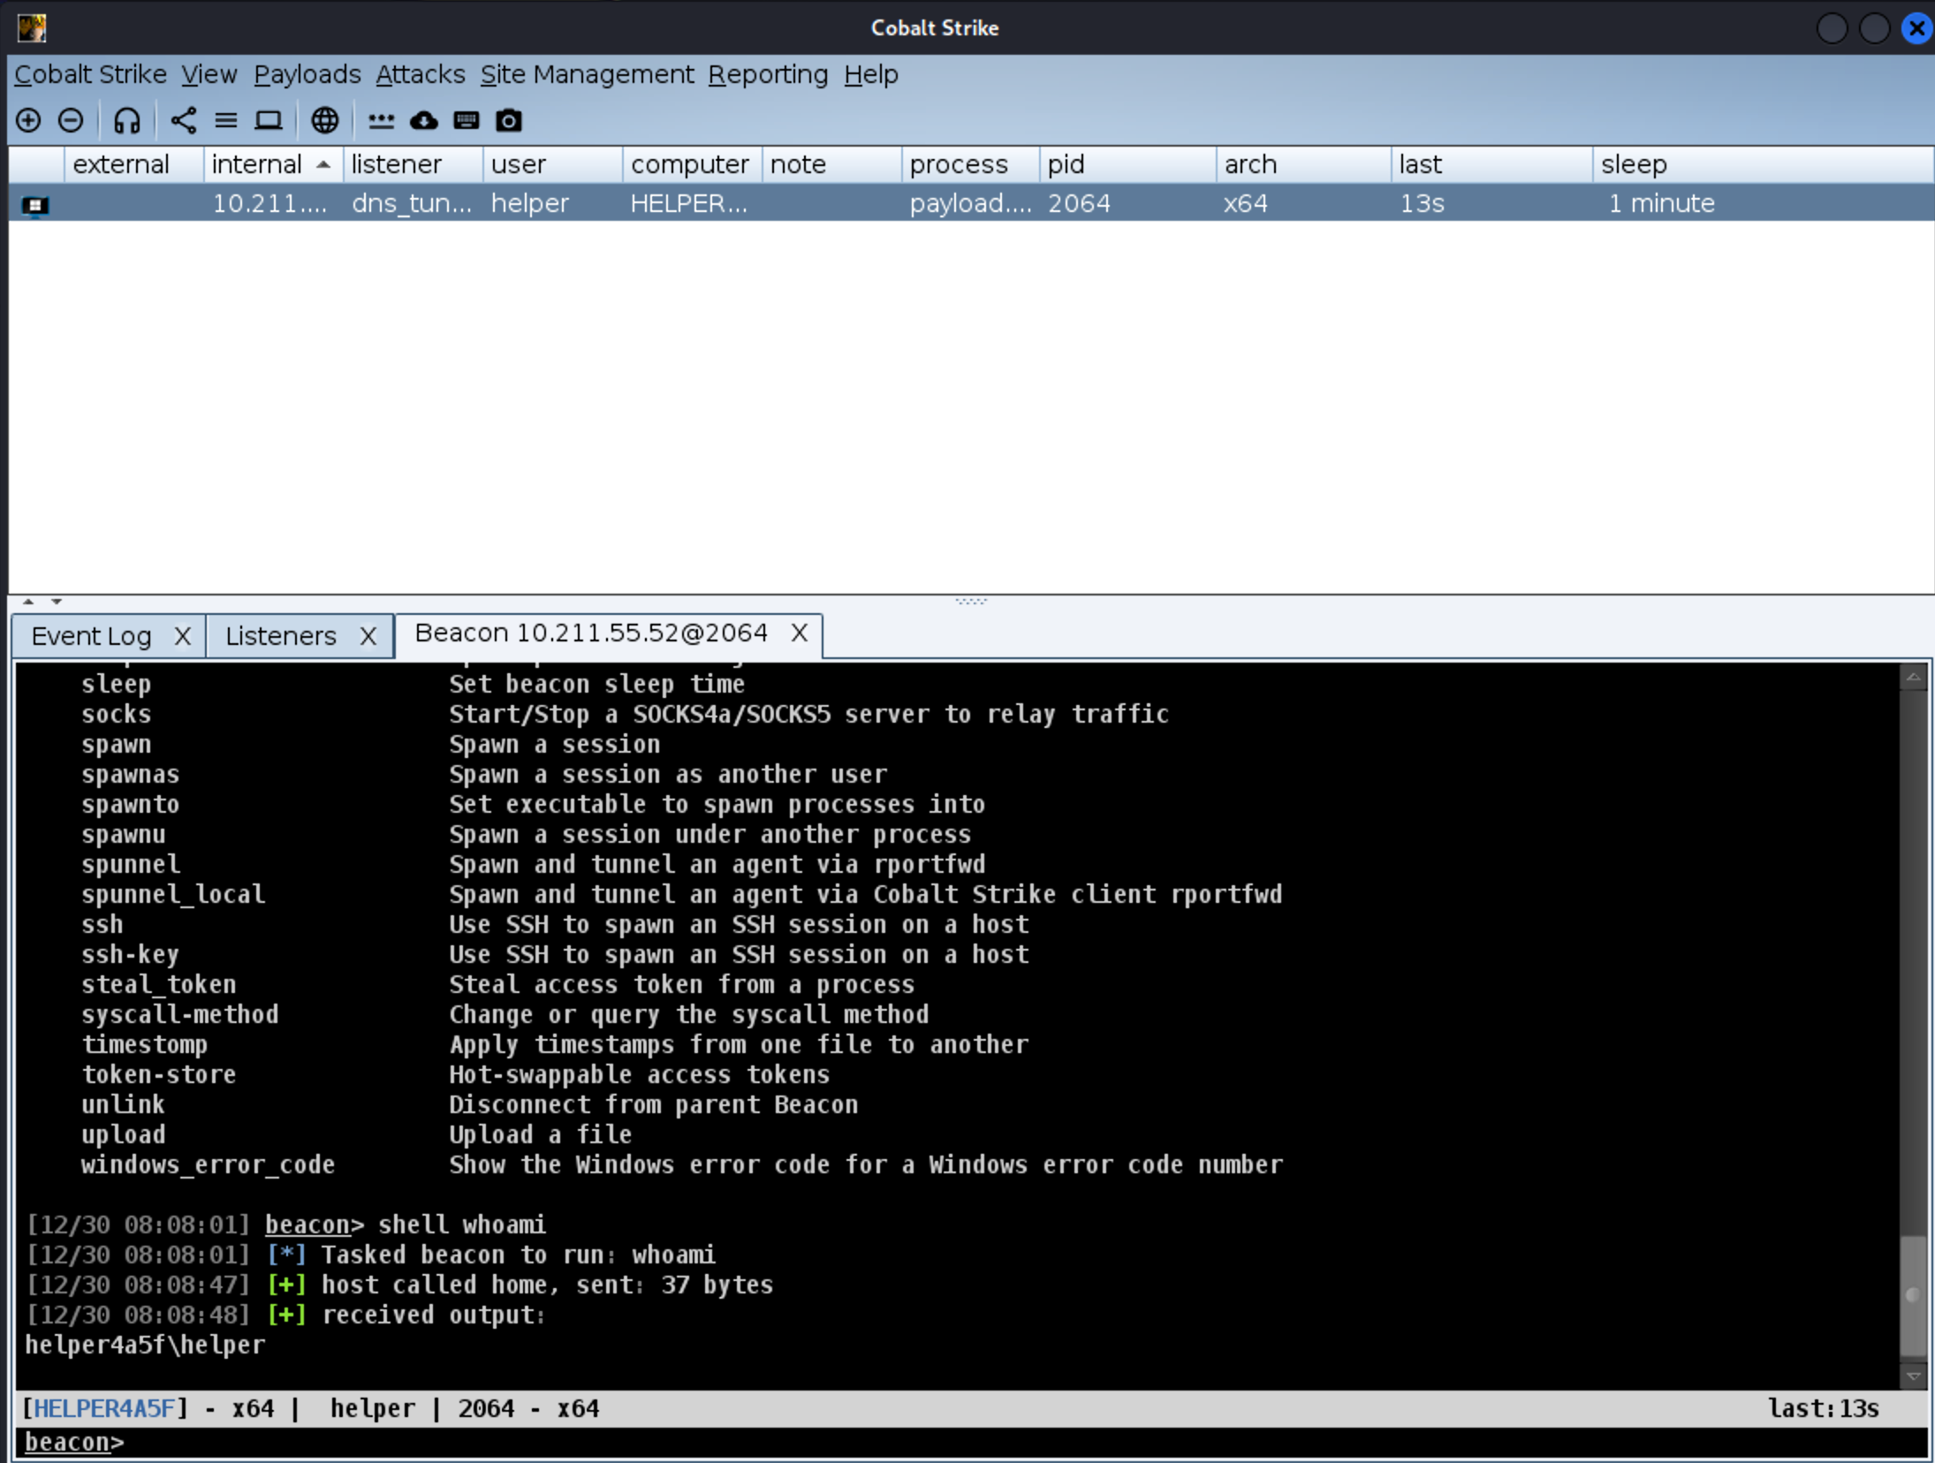Switch to the Event Log tab
Image resolution: width=1935 pixels, height=1463 pixels.
[92, 636]
